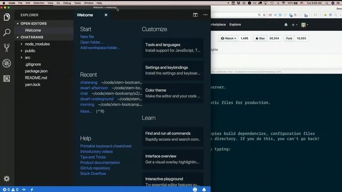This screenshot has height=192, width=342.
Task: Click the Color theme card
Action: point(173,93)
